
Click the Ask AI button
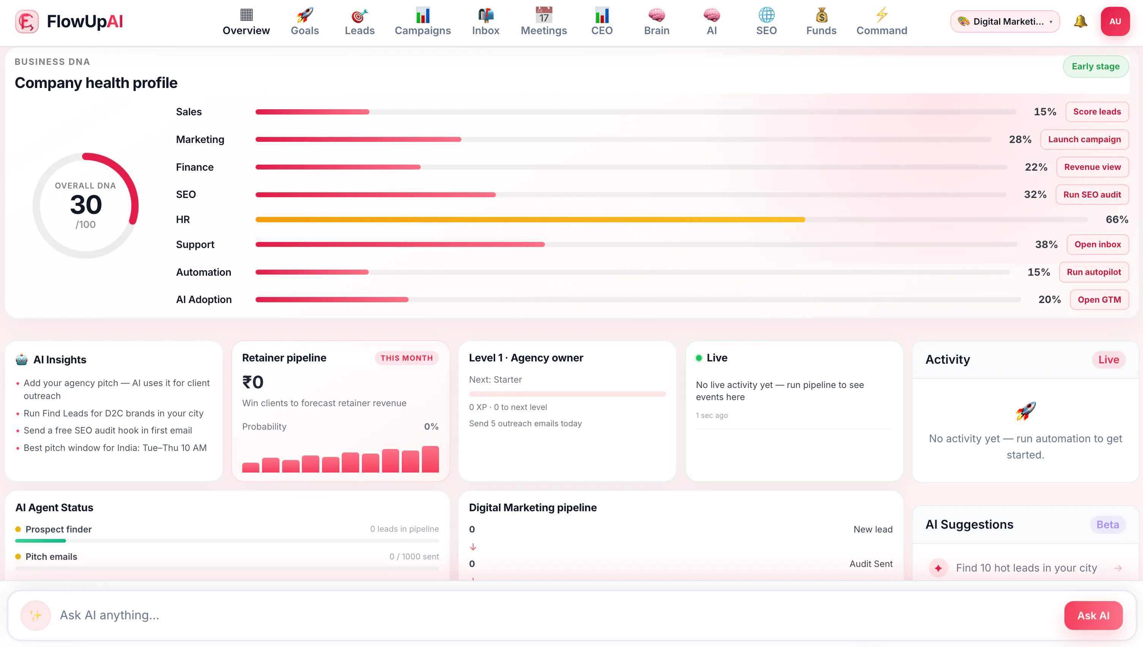click(x=1093, y=616)
